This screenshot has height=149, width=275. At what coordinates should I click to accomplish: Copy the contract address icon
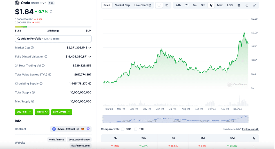coord(78,129)
